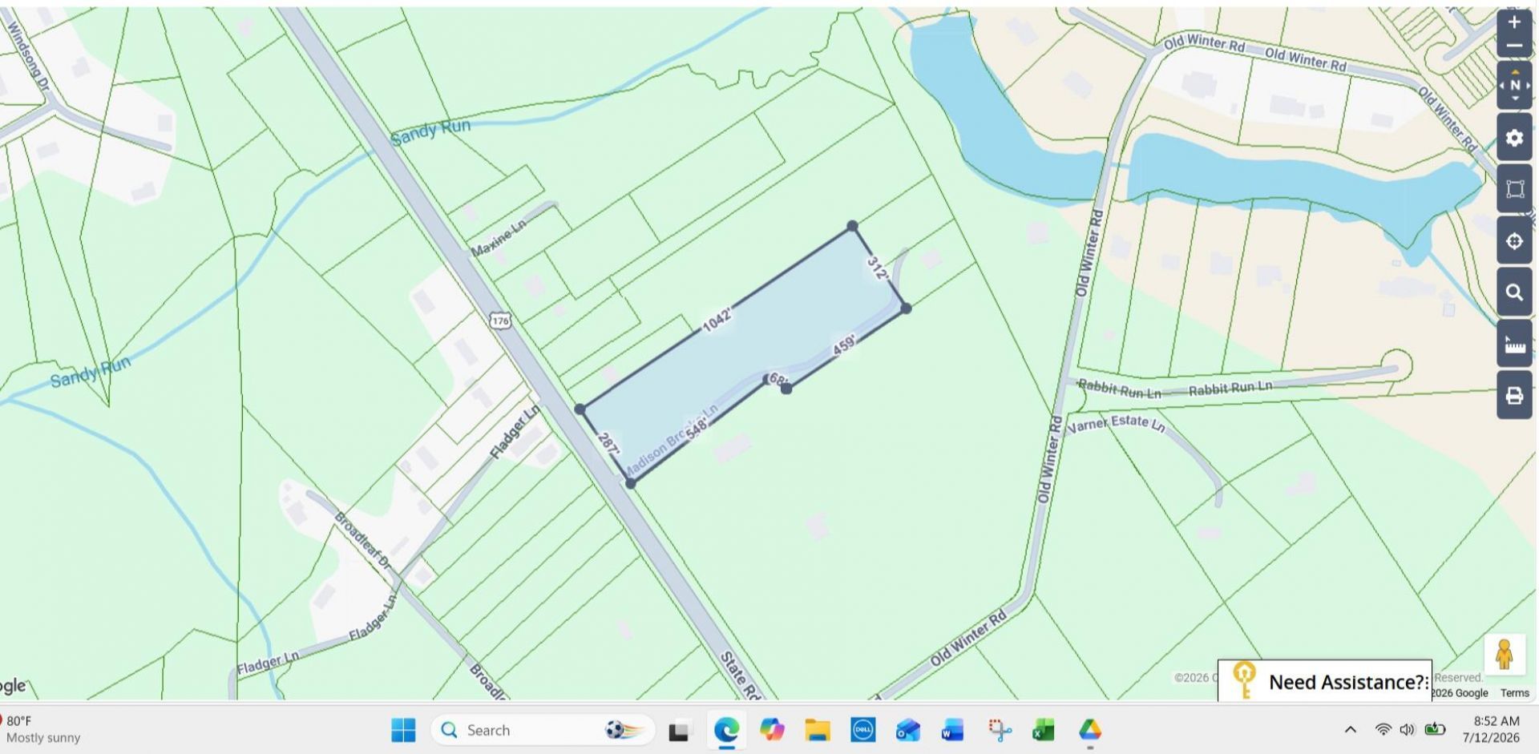The height and width of the screenshot is (754, 1539).
Task: Click the Maxine Ln road label
Action: click(498, 237)
